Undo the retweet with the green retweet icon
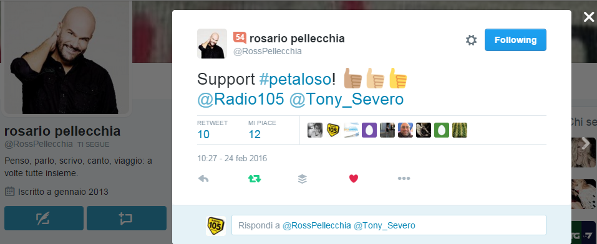Screen dimensions: 597x244 pyautogui.click(x=255, y=179)
